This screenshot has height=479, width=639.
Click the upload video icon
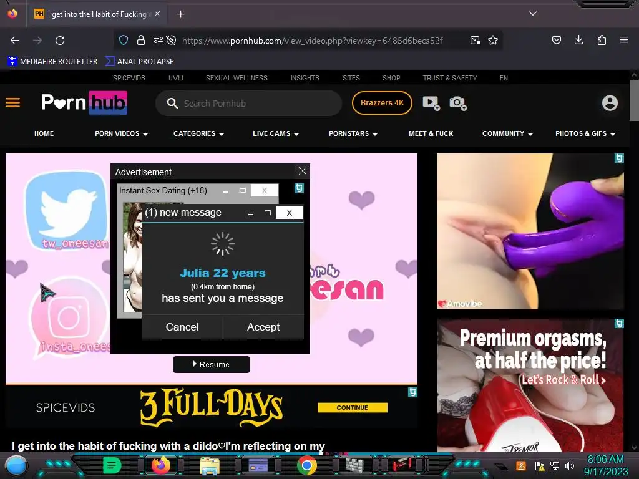(431, 103)
